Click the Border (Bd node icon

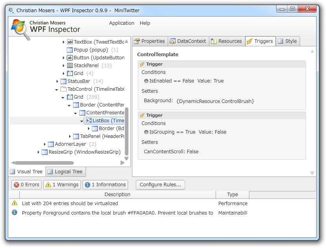click(x=95, y=129)
